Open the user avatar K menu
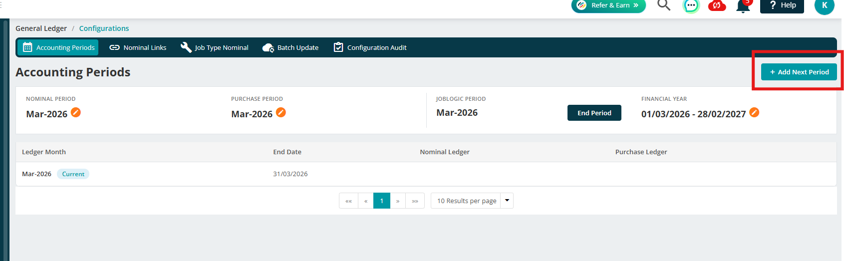844x261 pixels. point(824,5)
